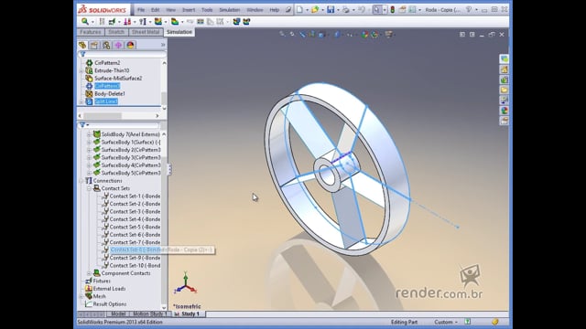Click the Undo arrow icon
The height and width of the screenshot is (329, 586).
362,10
